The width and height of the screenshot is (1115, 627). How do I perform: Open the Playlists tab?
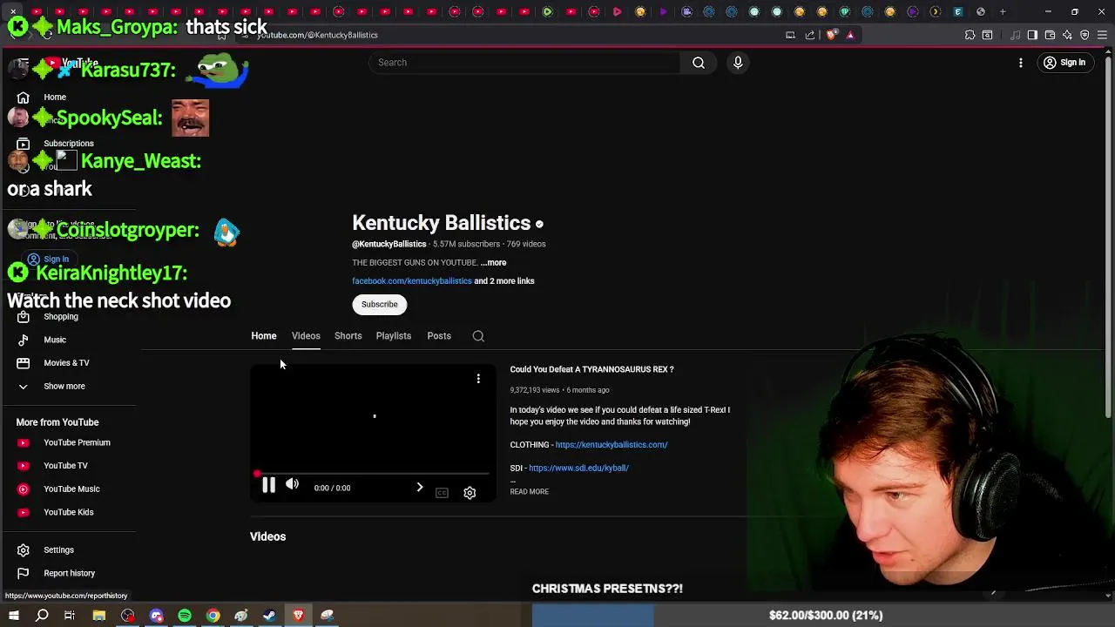pos(393,336)
